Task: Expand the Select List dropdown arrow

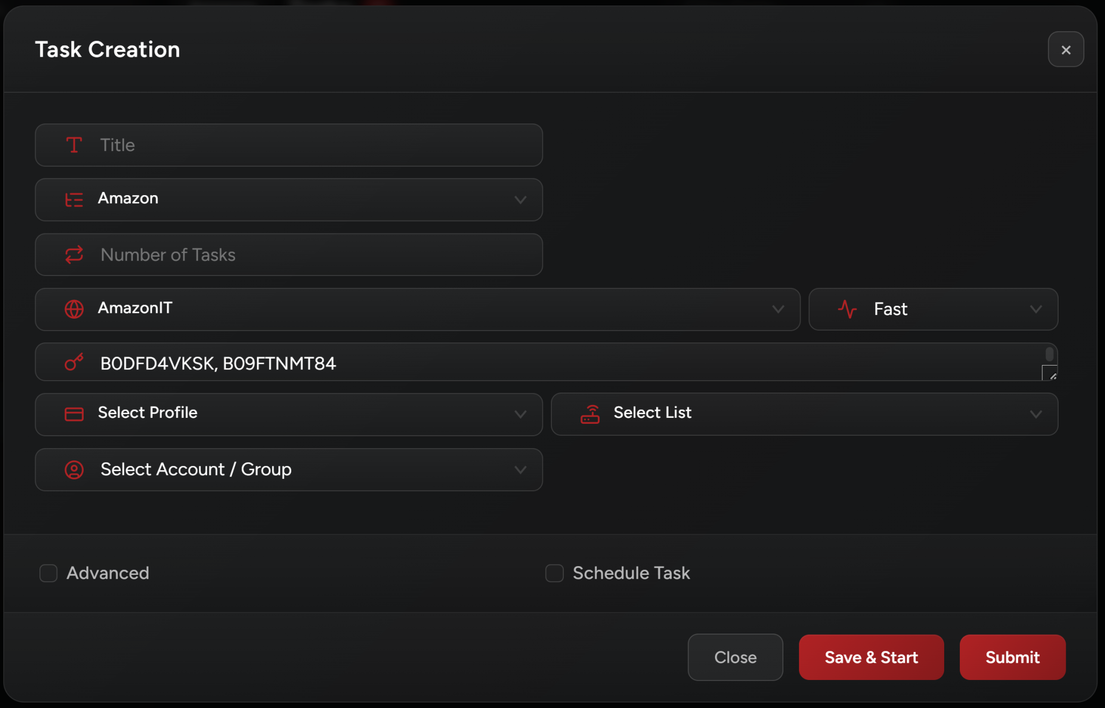Action: 1035,414
